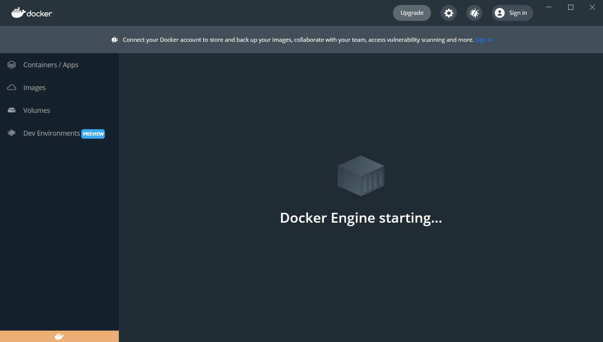Click the Docker whale logo

pyautogui.click(x=32, y=13)
